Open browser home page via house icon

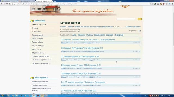pyautogui.click(x=10, y=4)
